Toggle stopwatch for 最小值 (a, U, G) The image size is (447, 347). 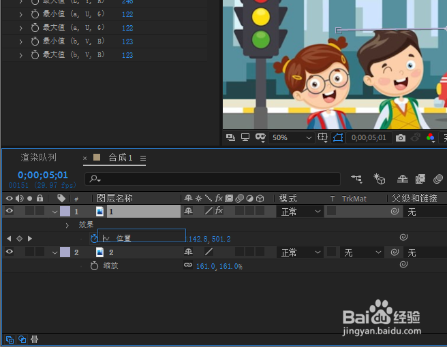[35, 14]
